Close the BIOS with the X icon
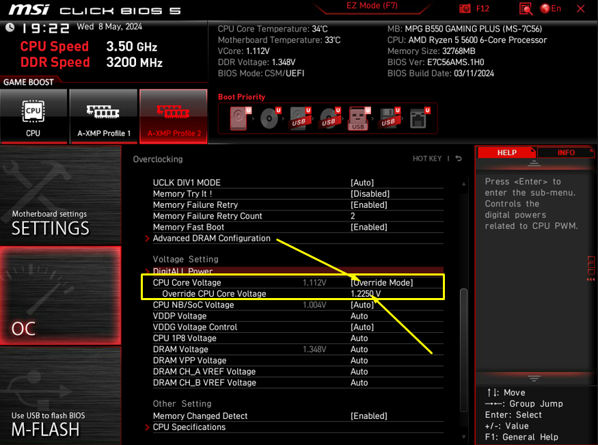This screenshot has height=445, width=598. (x=580, y=8)
